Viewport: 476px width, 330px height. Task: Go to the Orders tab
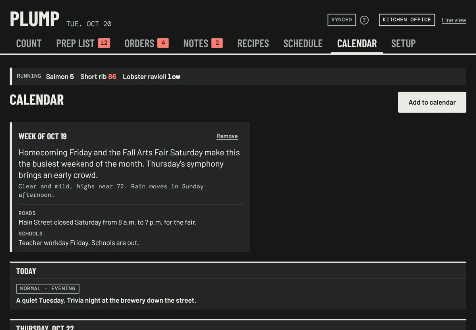click(x=146, y=43)
